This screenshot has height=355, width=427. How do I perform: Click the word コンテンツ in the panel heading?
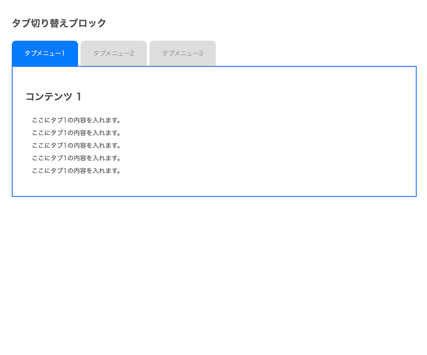pyautogui.click(x=49, y=97)
